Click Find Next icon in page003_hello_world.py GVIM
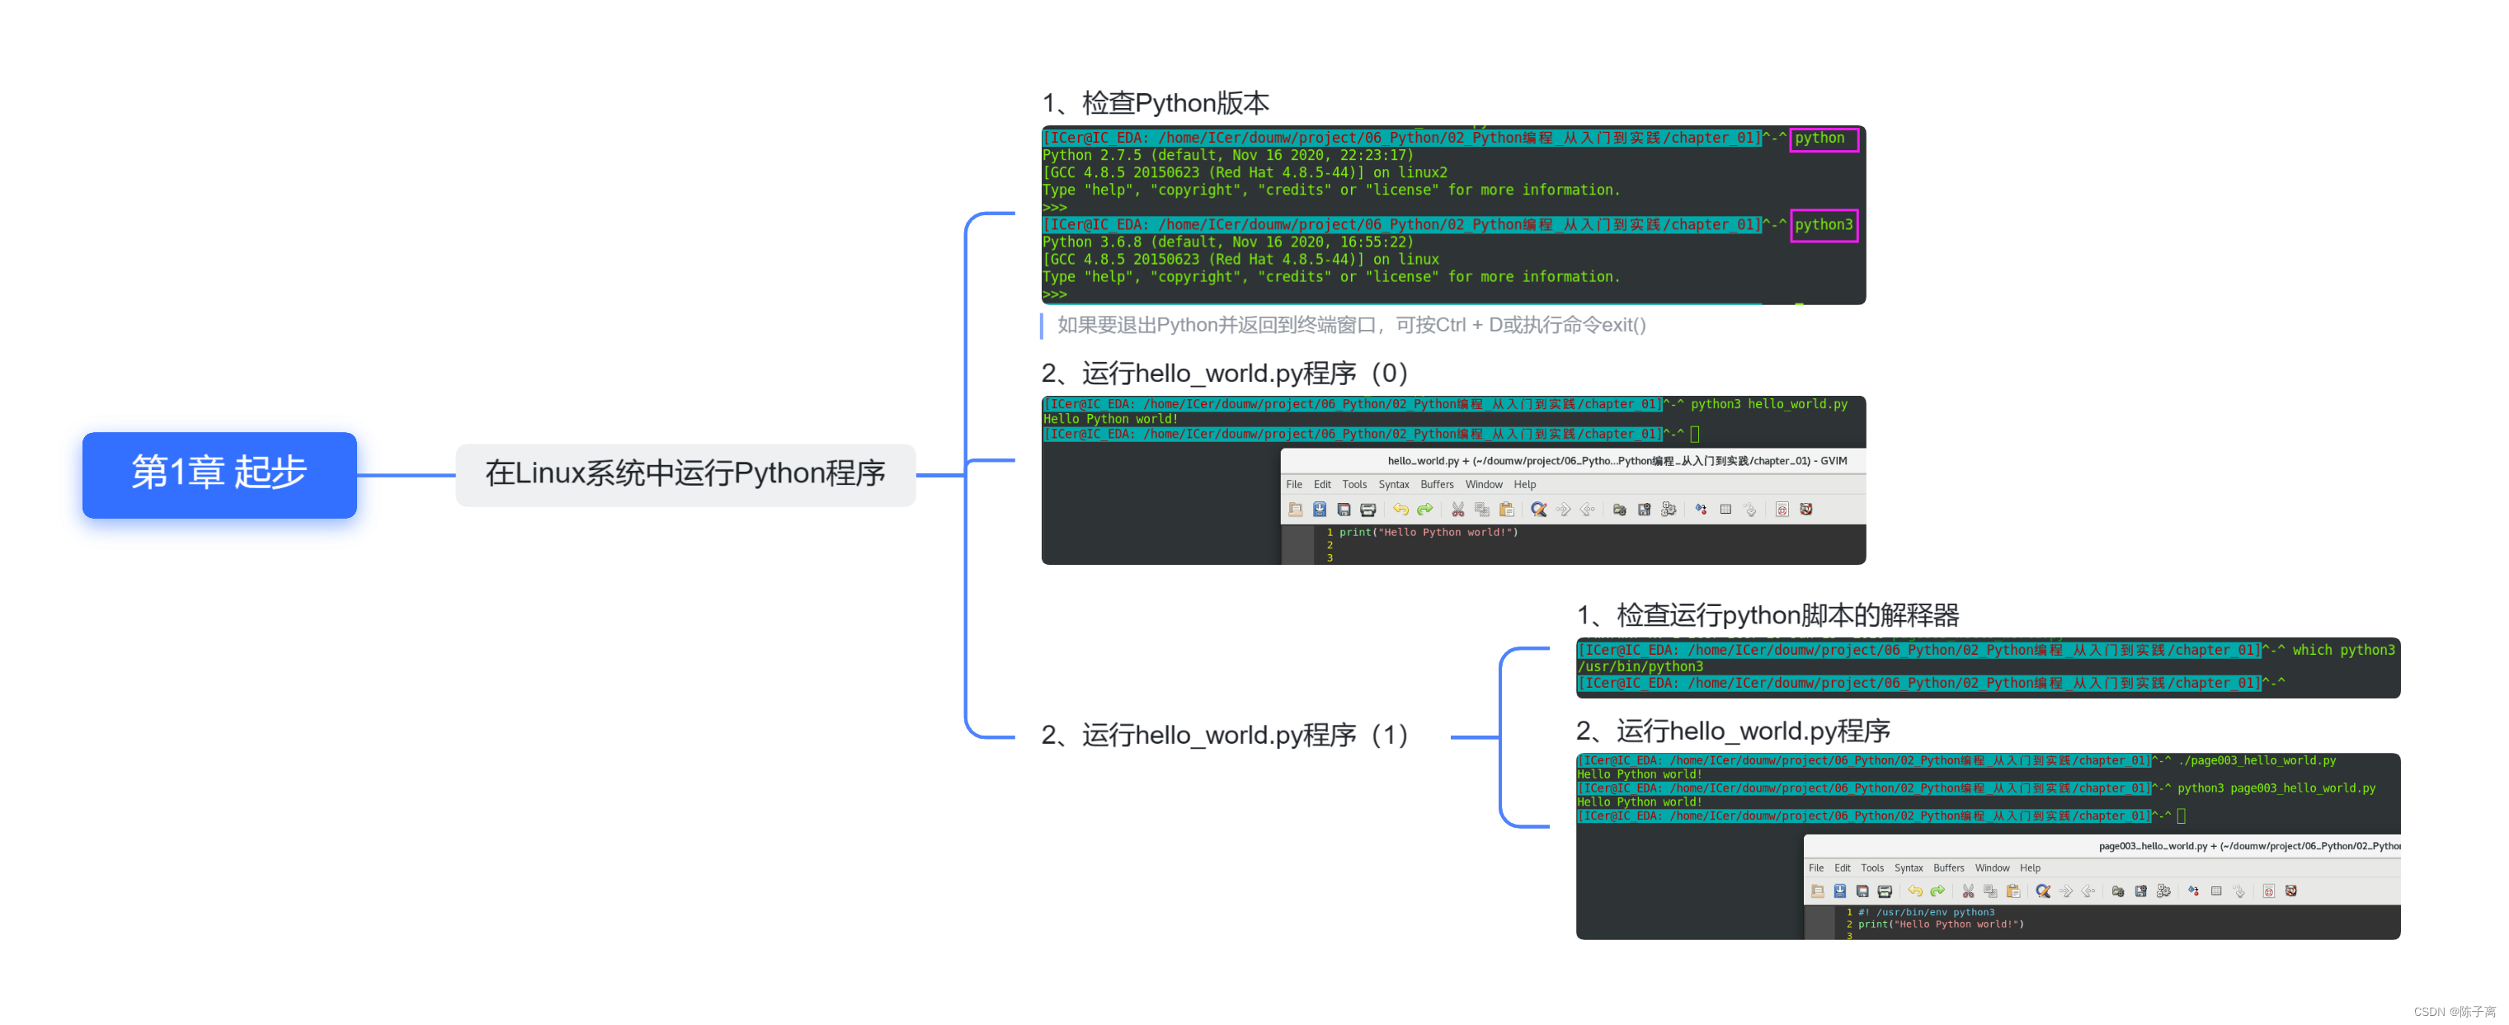 (2066, 891)
